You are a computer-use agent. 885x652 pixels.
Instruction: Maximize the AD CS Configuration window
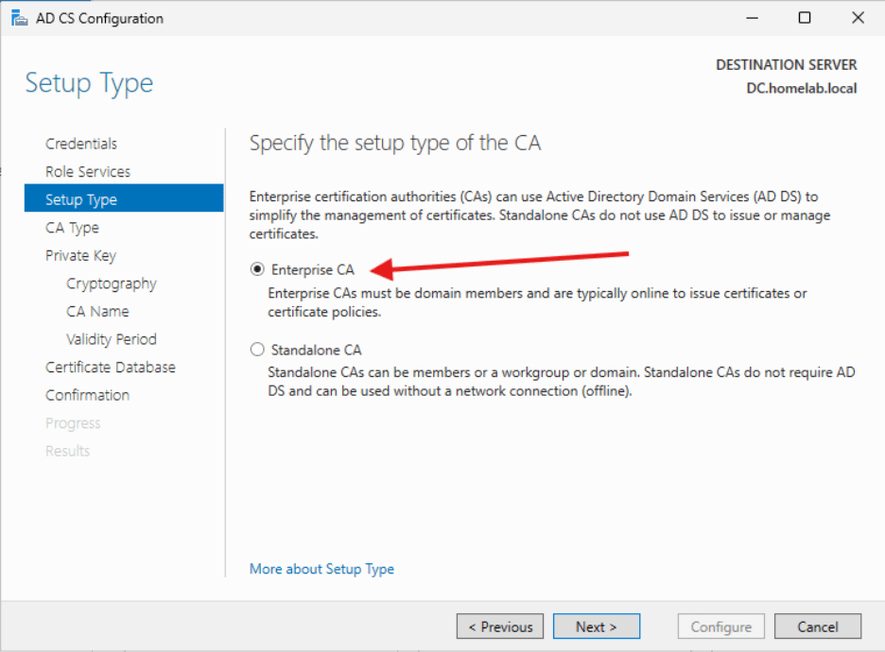[x=805, y=17]
